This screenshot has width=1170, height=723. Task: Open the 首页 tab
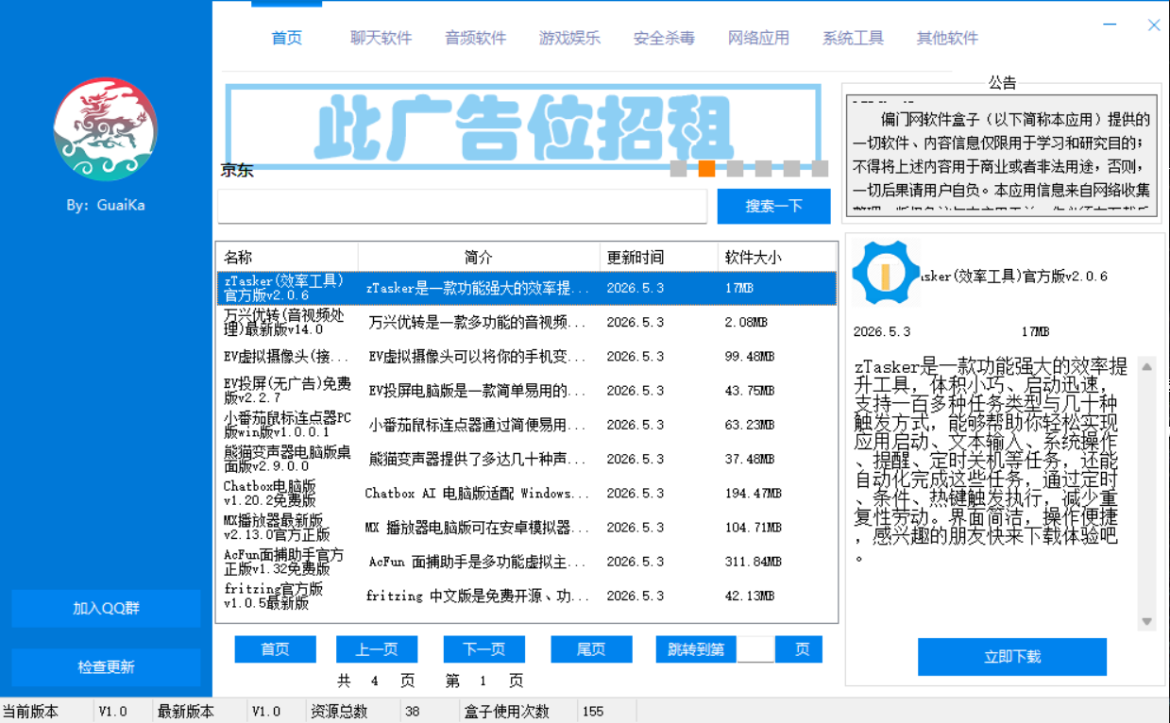[x=287, y=38]
